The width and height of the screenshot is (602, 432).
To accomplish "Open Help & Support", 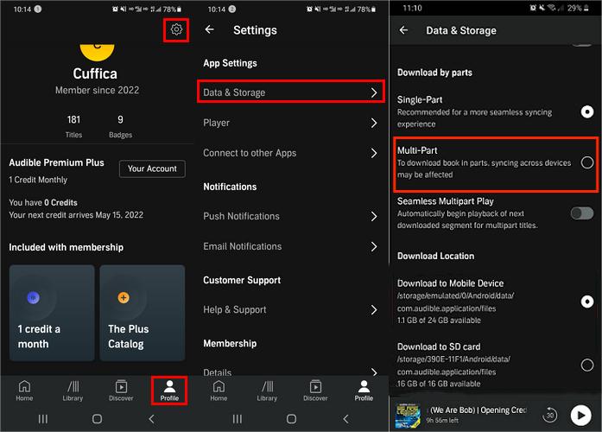I will pyautogui.click(x=290, y=309).
